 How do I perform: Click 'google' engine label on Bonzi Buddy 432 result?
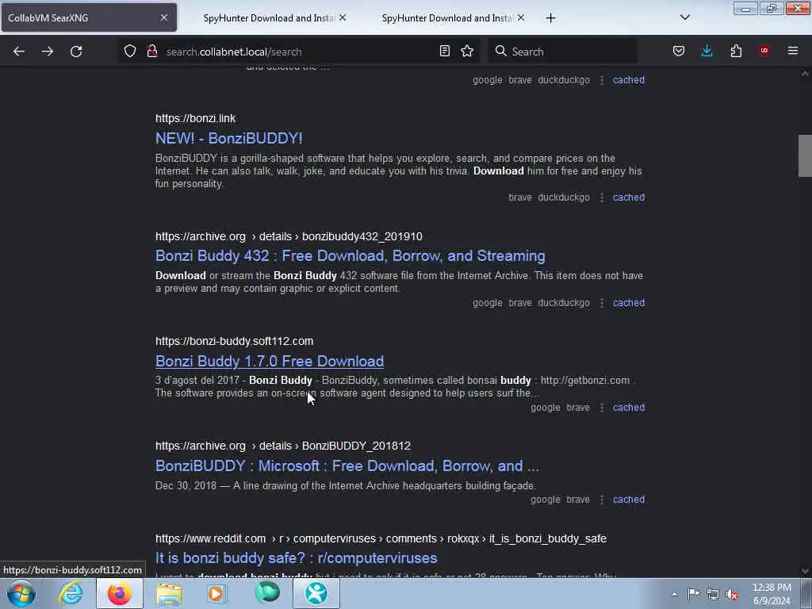488,303
